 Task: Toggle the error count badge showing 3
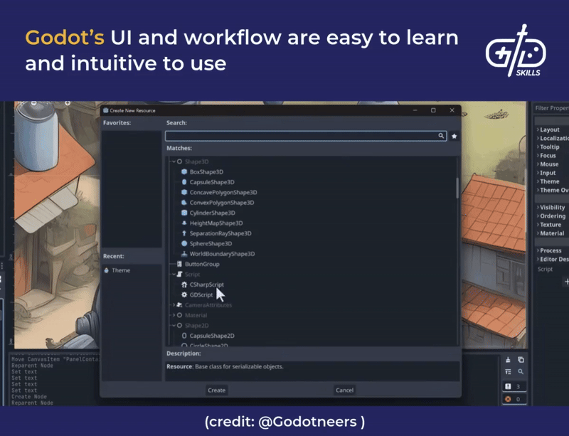pos(513,386)
